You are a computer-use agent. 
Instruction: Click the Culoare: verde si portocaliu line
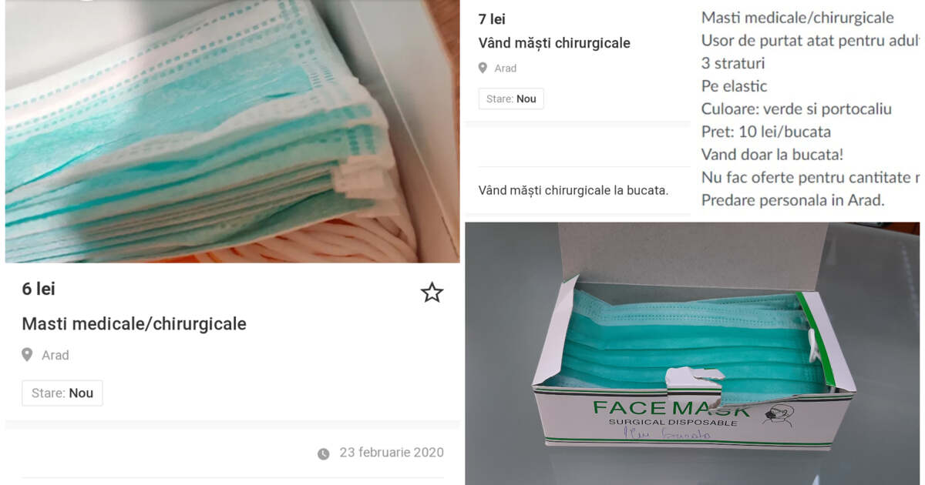click(x=796, y=109)
